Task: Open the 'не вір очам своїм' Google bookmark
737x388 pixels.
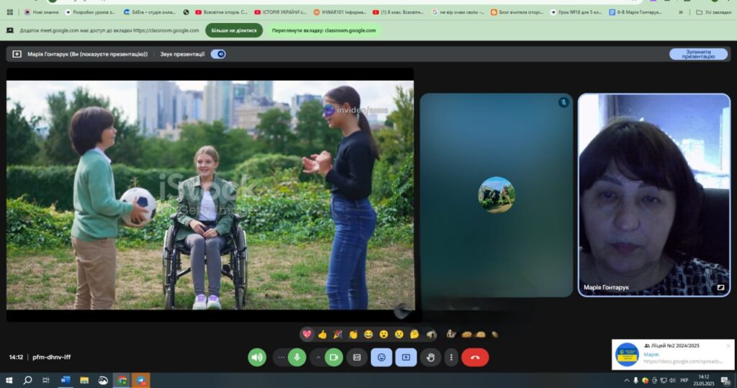Action: coord(458,12)
